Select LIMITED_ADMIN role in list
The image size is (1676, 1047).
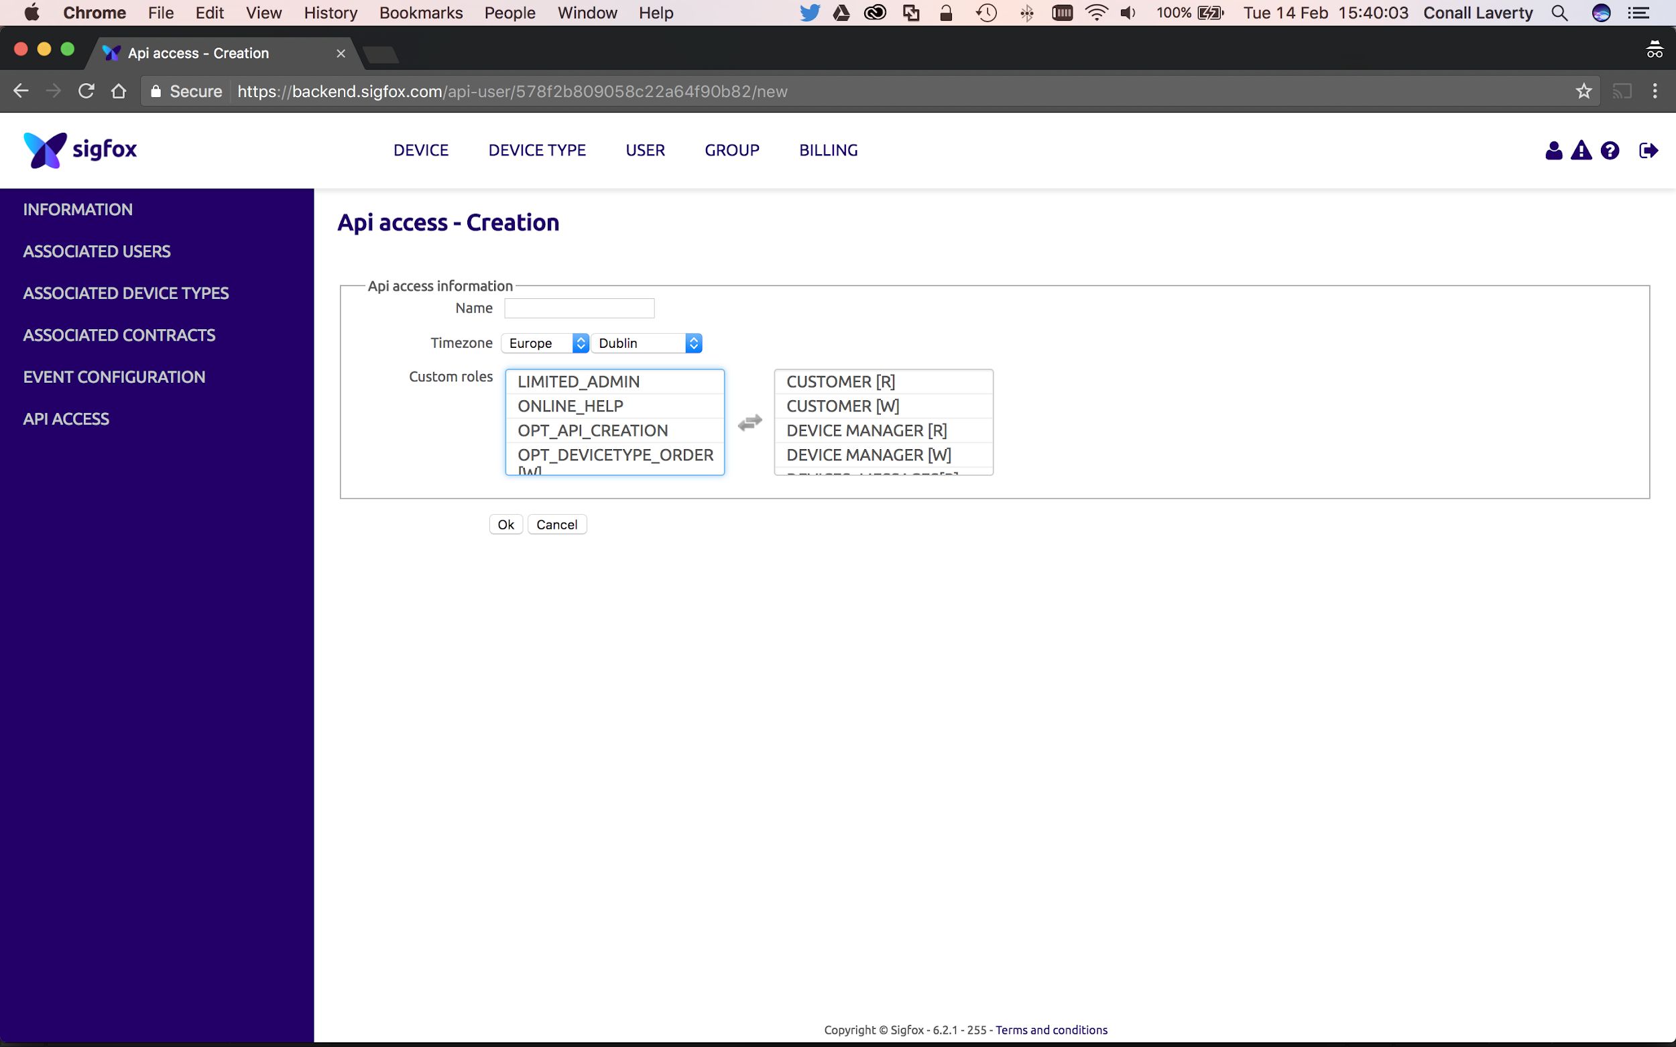[615, 381]
